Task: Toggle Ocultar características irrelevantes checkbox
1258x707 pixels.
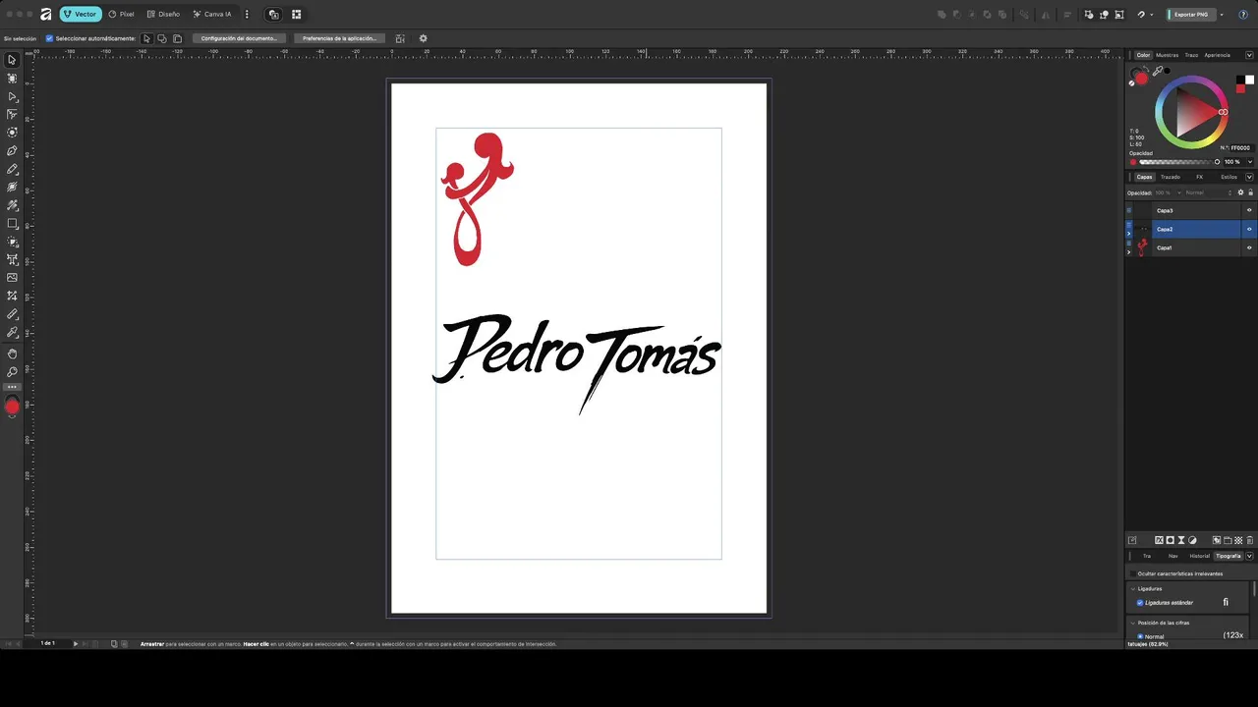Action: (x=1133, y=573)
